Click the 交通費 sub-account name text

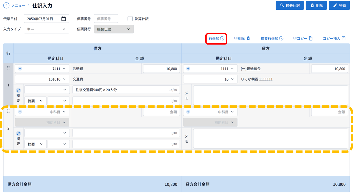pyautogui.click(x=78, y=79)
